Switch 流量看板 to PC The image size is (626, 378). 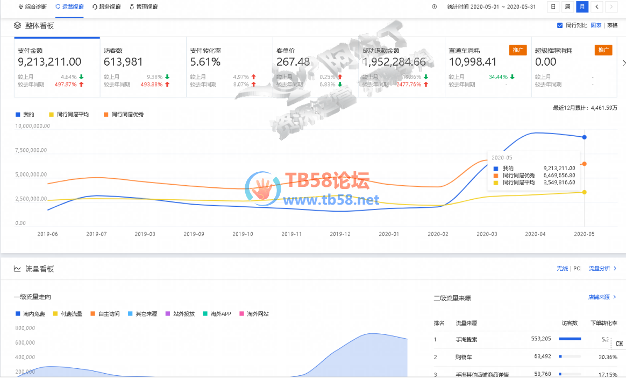pos(577,269)
